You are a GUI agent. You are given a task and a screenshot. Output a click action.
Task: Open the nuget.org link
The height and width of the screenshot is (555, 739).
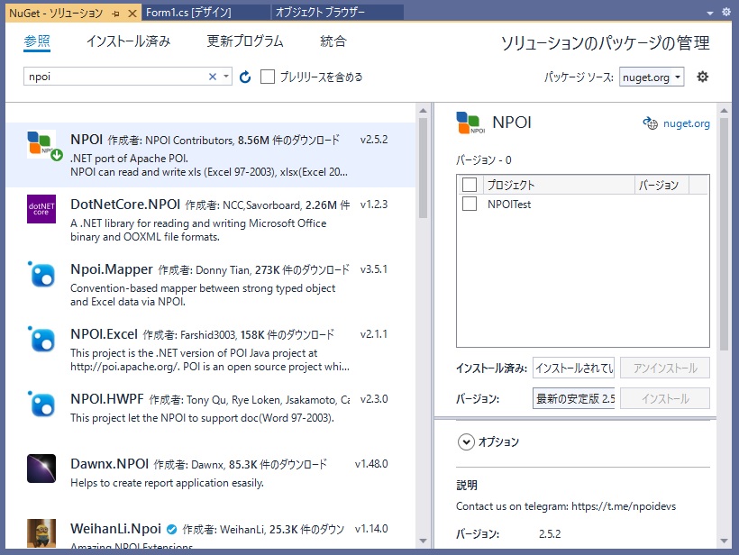(686, 123)
